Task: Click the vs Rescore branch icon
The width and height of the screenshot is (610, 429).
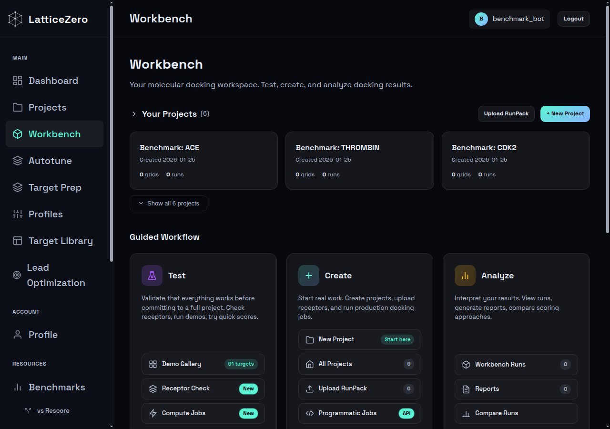Action: coord(28,410)
